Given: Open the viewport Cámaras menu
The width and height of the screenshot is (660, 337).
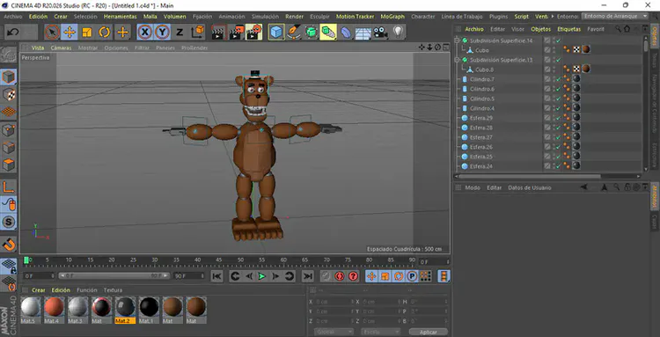Looking at the screenshot, I should pos(61,48).
